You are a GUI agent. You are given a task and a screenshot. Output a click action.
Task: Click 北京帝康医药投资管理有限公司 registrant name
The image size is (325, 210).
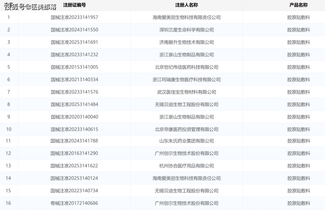[187, 130]
